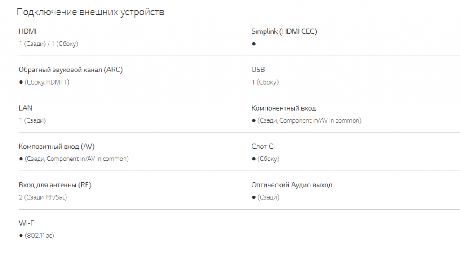Click the HDMI value 1 (Сзади) / 1 (Сбоку)
Screen dimensions: 460x263
(x=49, y=44)
